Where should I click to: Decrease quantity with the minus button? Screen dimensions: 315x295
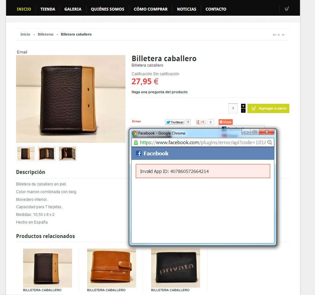243,111
